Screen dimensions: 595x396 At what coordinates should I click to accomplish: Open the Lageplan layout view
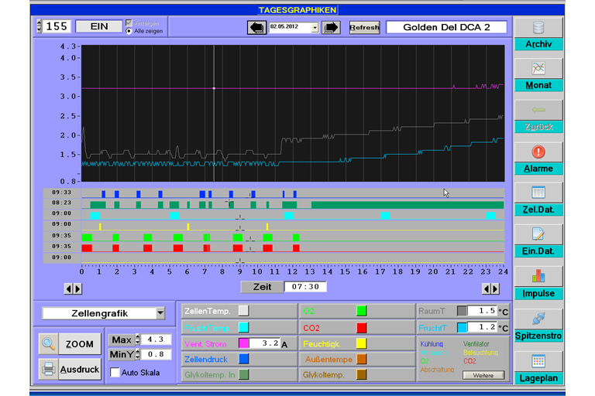click(x=538, y=361)
